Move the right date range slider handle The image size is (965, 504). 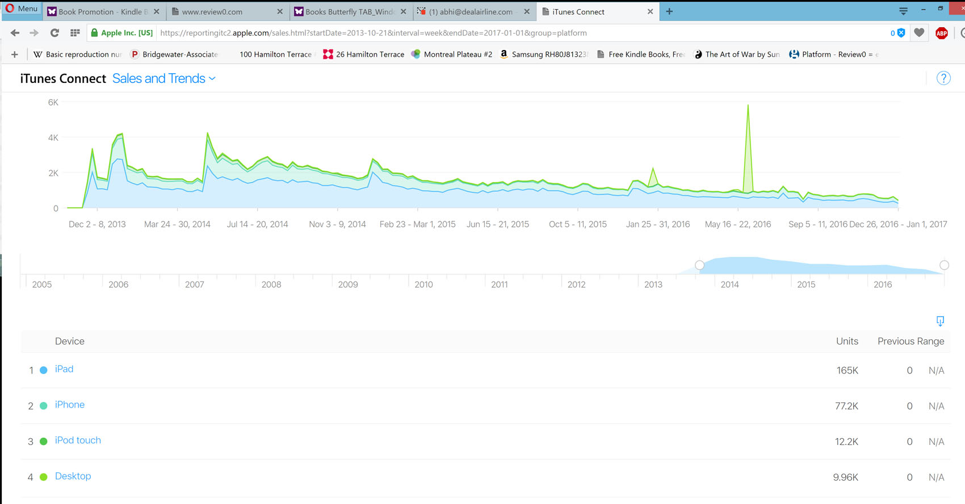[944, 265]
